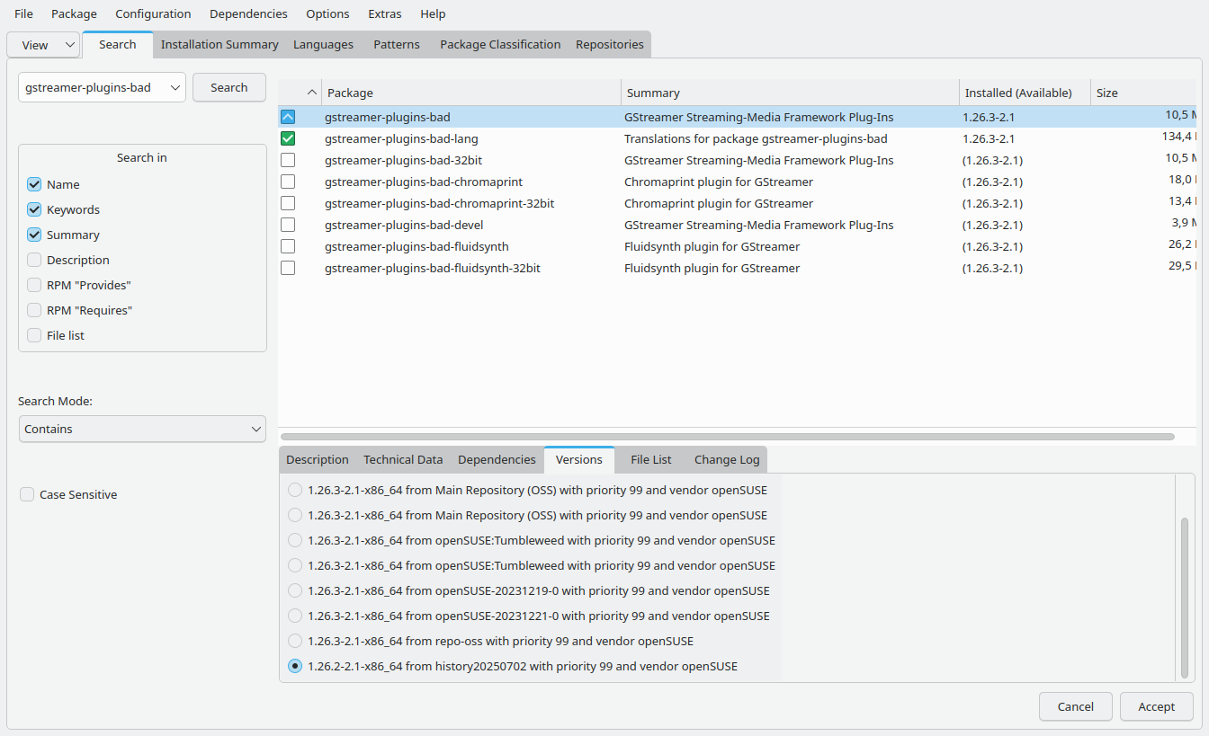Image resolution: width=1209 pixels, height=736 pixels.
Task: Sort by Installed (Available) column header
Action: click(x=1025, y=93)
